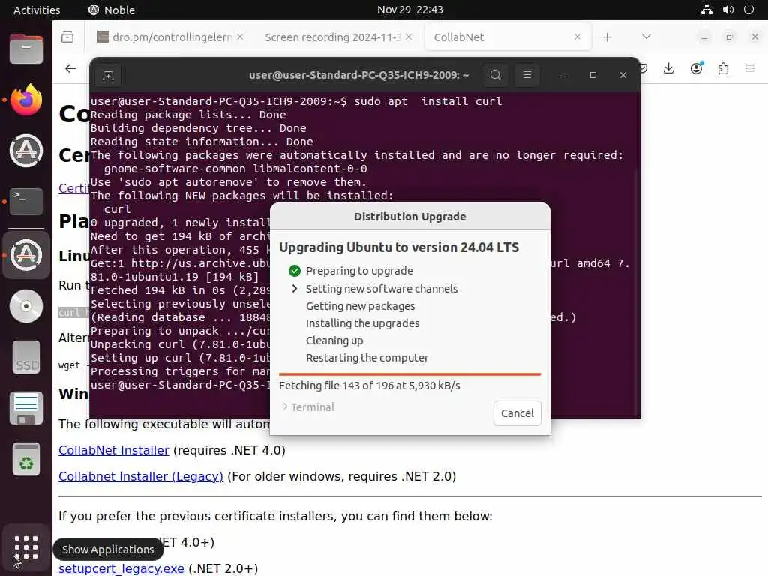Click the Installing the upgrades step
Screen dimensions: 768x576
click(362, 322)
